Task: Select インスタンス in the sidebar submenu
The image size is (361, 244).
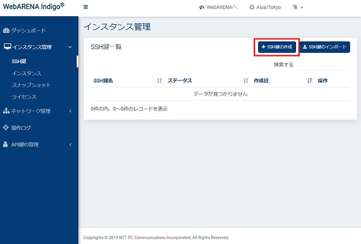Action: tap(26, 73)
